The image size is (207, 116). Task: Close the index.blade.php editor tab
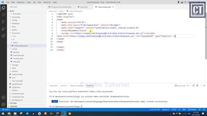click(x=113, y=7)
